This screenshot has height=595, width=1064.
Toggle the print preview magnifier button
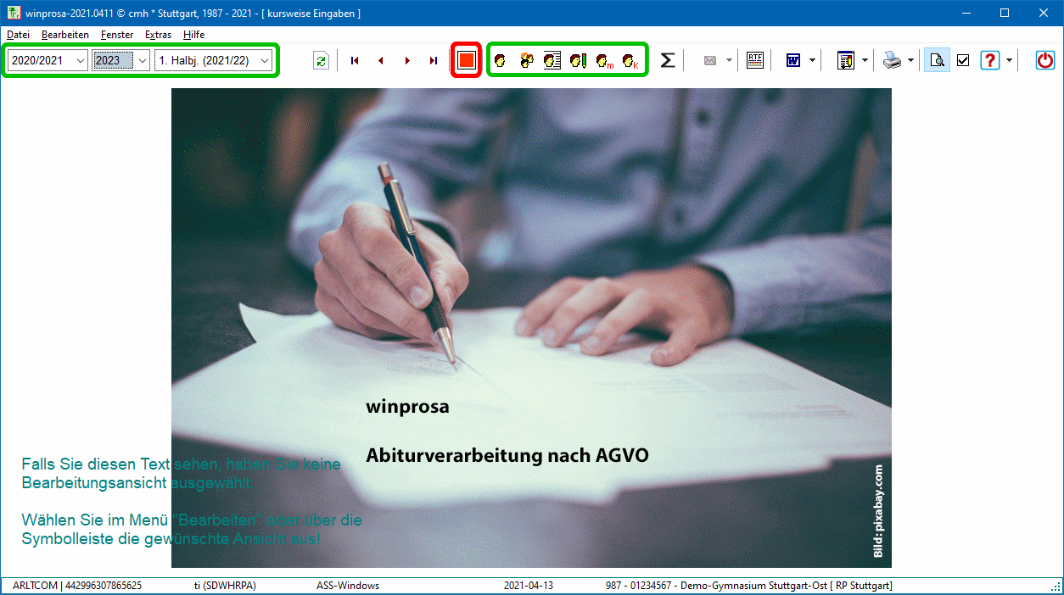(x=937, y=60)
